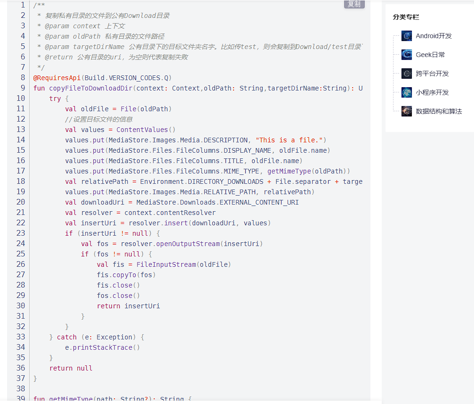Screen dimensions: 474x404
Task: Click fos.close() on line 29
Action: coord(118,296)
